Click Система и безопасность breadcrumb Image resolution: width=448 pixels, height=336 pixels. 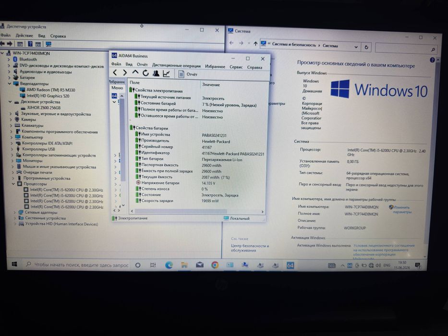294,45
